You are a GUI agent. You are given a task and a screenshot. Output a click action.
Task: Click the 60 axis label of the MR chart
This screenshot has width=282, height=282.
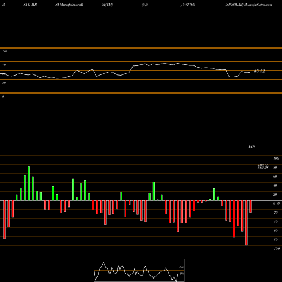[275, 177]
